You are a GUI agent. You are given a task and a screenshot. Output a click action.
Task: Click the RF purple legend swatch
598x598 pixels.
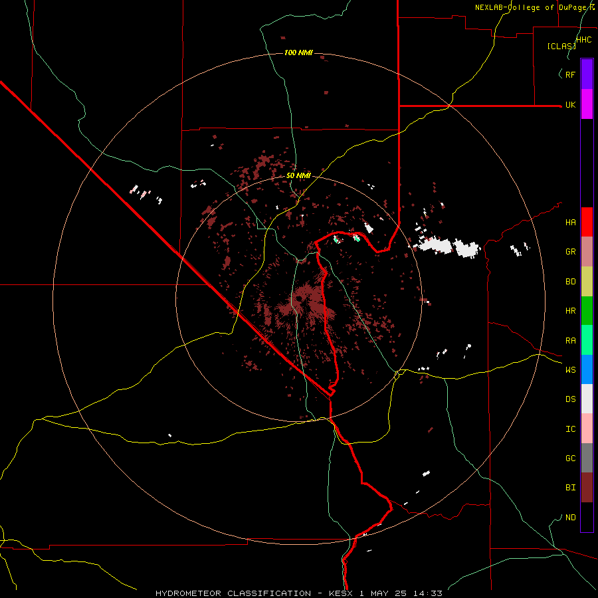point(587,74)
